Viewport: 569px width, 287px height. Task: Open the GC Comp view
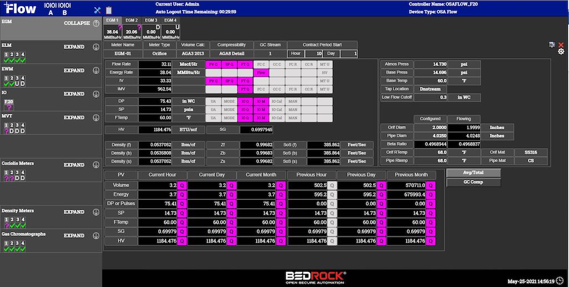(x=473, y=182)
